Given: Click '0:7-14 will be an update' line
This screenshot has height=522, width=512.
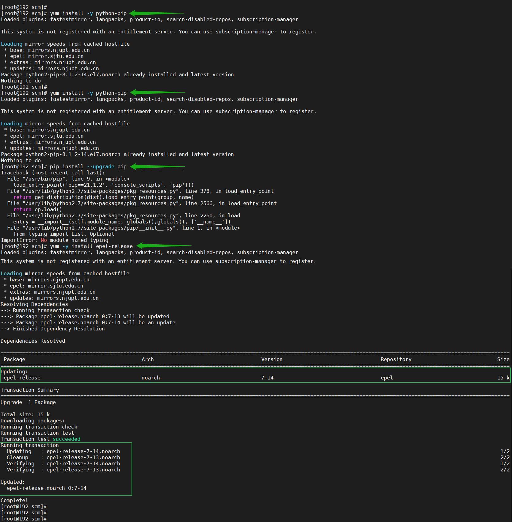Looking at the screenshot, I should tap(88, 322).
